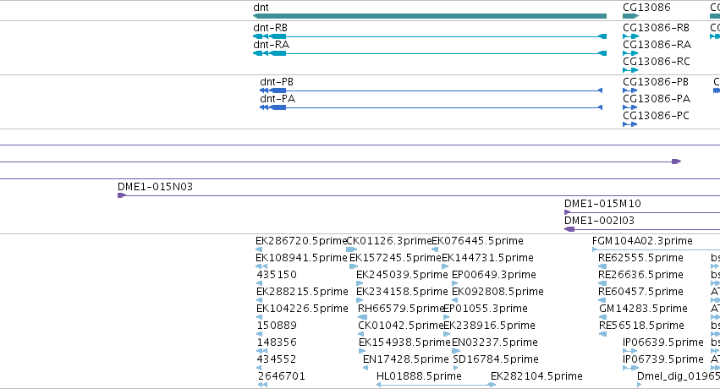Click the CG13086 gene arrow
Screen dimensions: 720x389
point(630,16)
